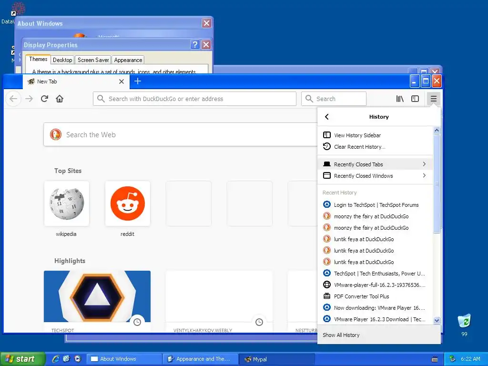Launch Windows Media Player from Quick Launch
The image size is (488, 366).
click(x=78, y=359)
